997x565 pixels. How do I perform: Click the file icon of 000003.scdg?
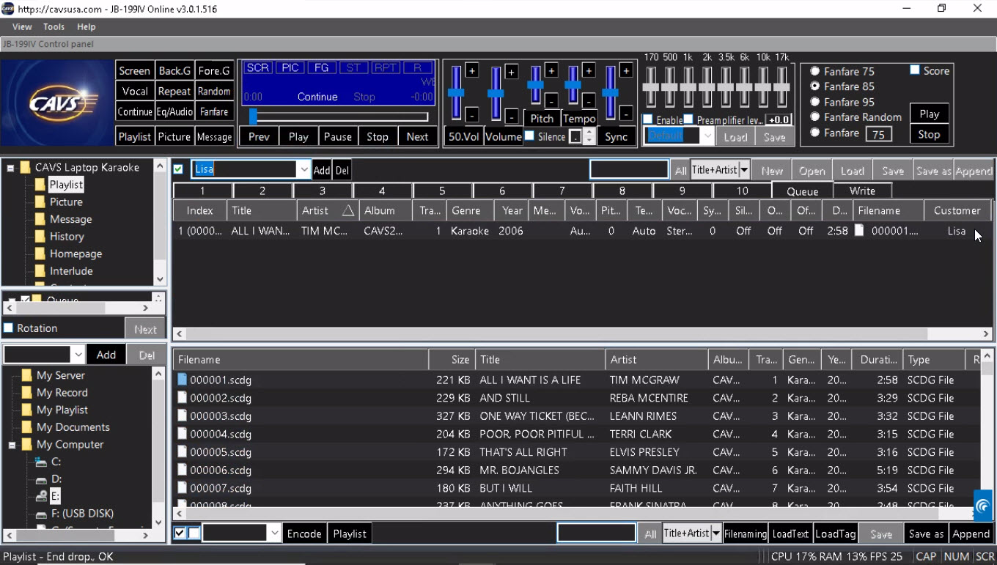[182, 416]
